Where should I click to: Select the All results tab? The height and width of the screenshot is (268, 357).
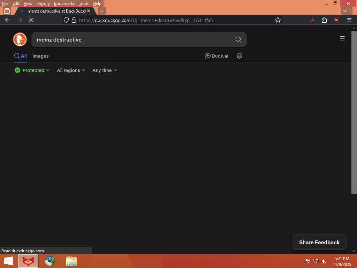tap(21, 56)
